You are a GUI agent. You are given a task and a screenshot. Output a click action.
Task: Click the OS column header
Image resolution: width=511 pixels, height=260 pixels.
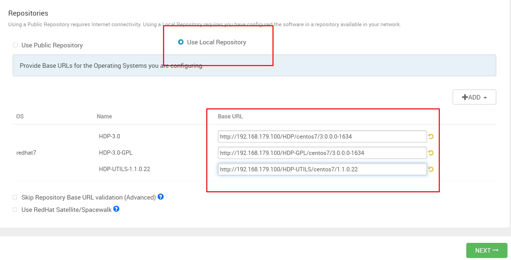click(20, 116)
